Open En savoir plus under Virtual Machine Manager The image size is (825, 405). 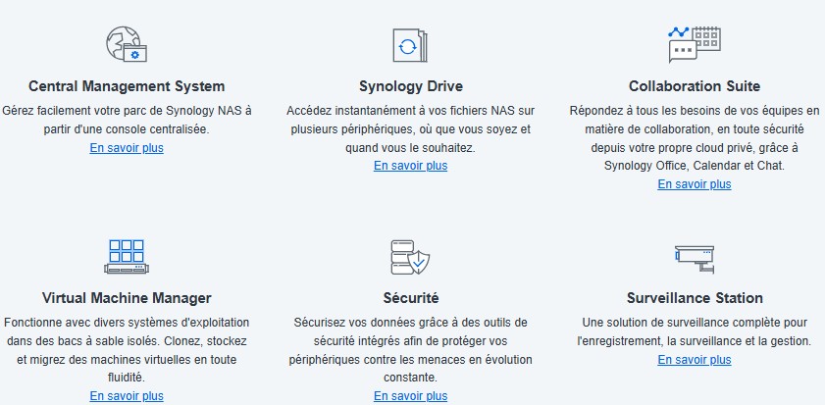point(127,395)
